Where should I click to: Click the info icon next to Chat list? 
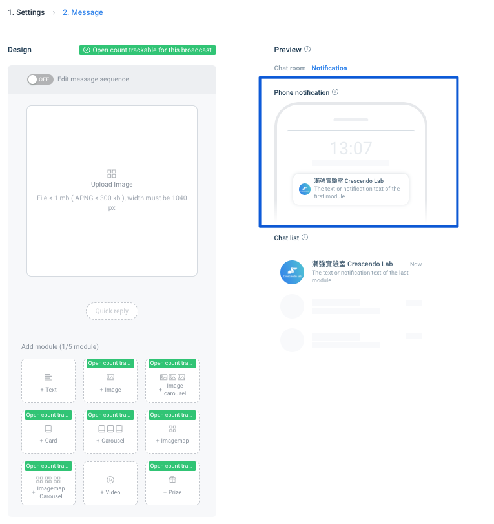point(305,238)
